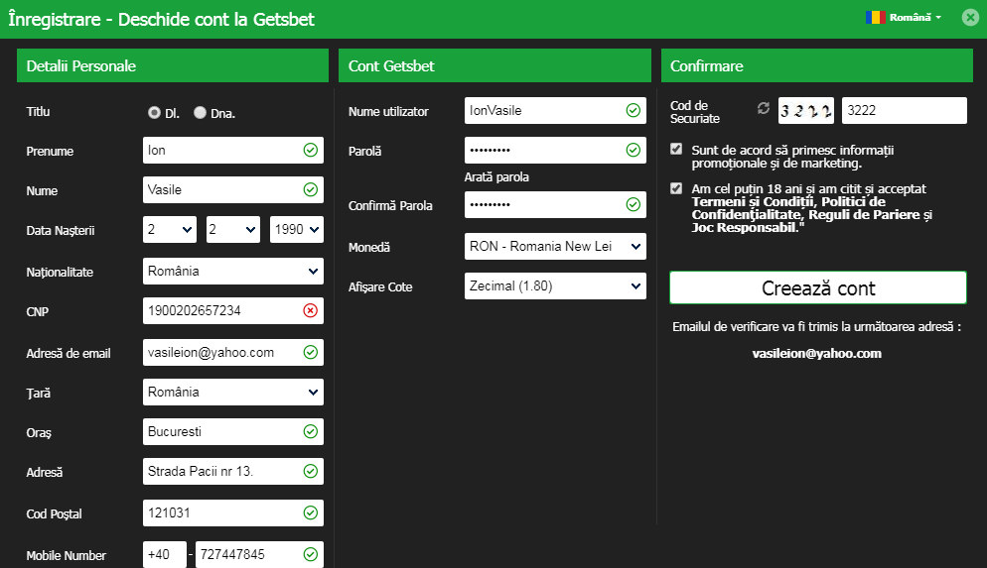987x568 pixels.
Task: Click the checkmark icon beside the mobile number
Action: pyautogui.click(x=311, y=554)
